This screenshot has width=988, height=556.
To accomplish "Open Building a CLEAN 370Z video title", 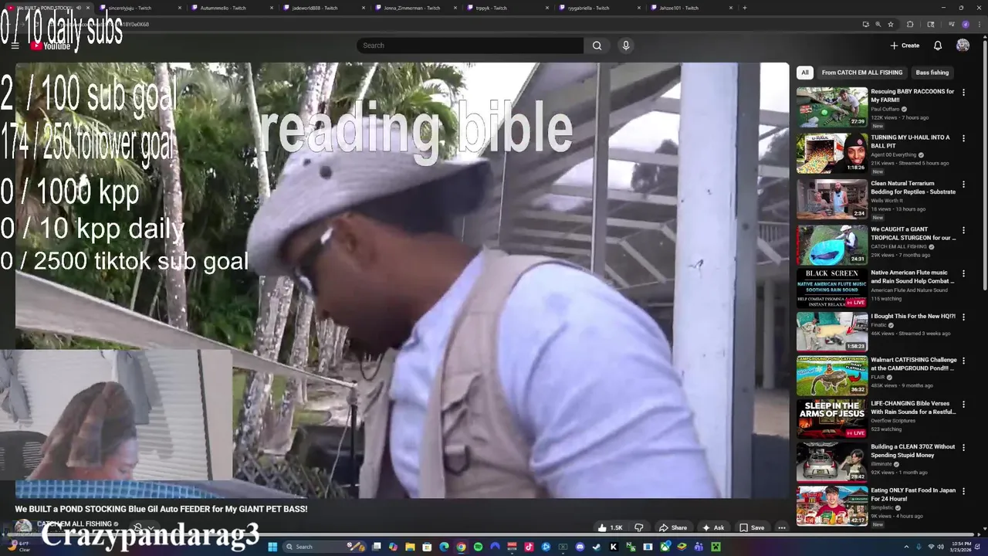I will 913,451.
